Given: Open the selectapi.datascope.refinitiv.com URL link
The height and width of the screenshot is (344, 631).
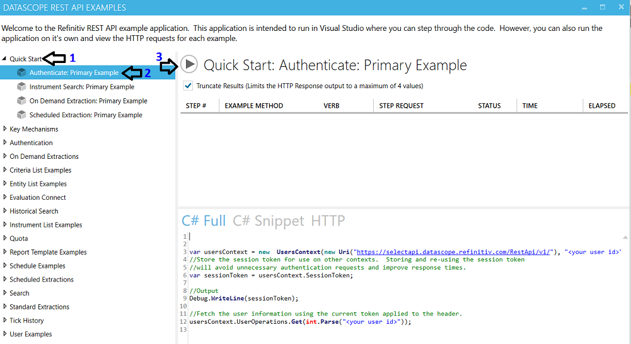Looking at the screenshot, I should coord(453,252).
